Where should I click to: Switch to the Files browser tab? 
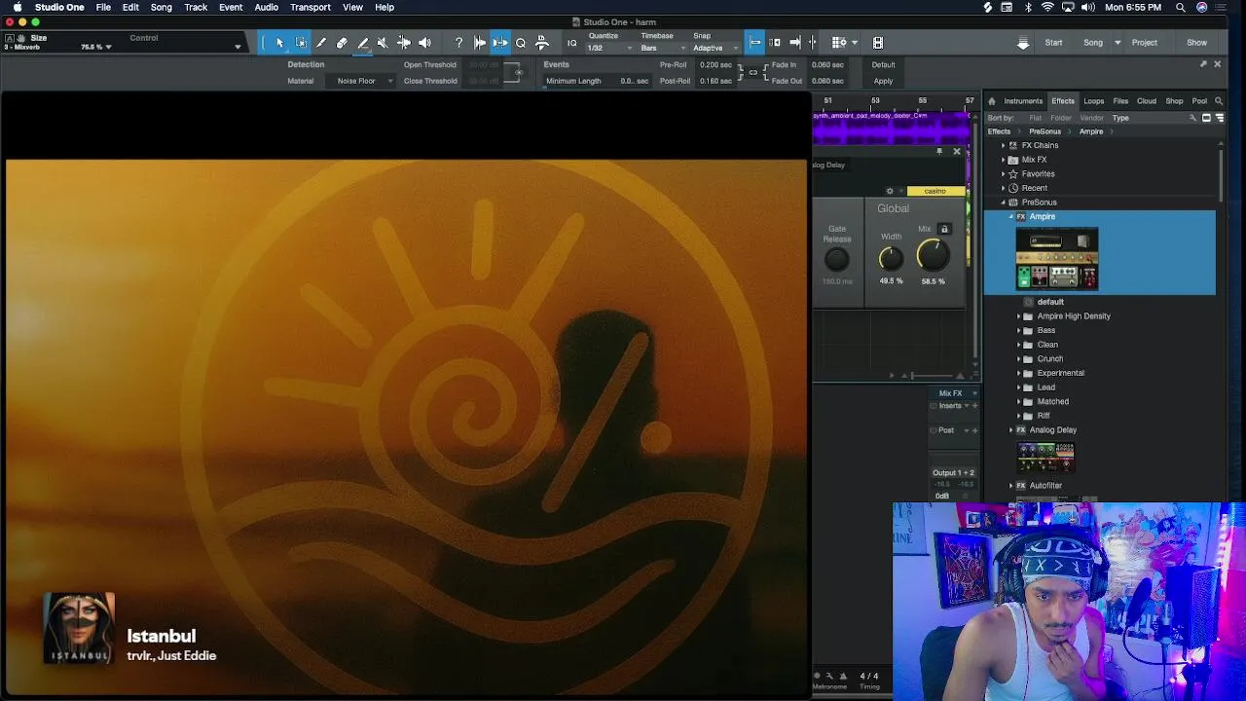[1120, 101]
